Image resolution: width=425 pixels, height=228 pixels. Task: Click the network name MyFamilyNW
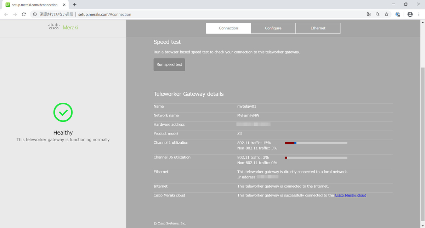[248, 115]
